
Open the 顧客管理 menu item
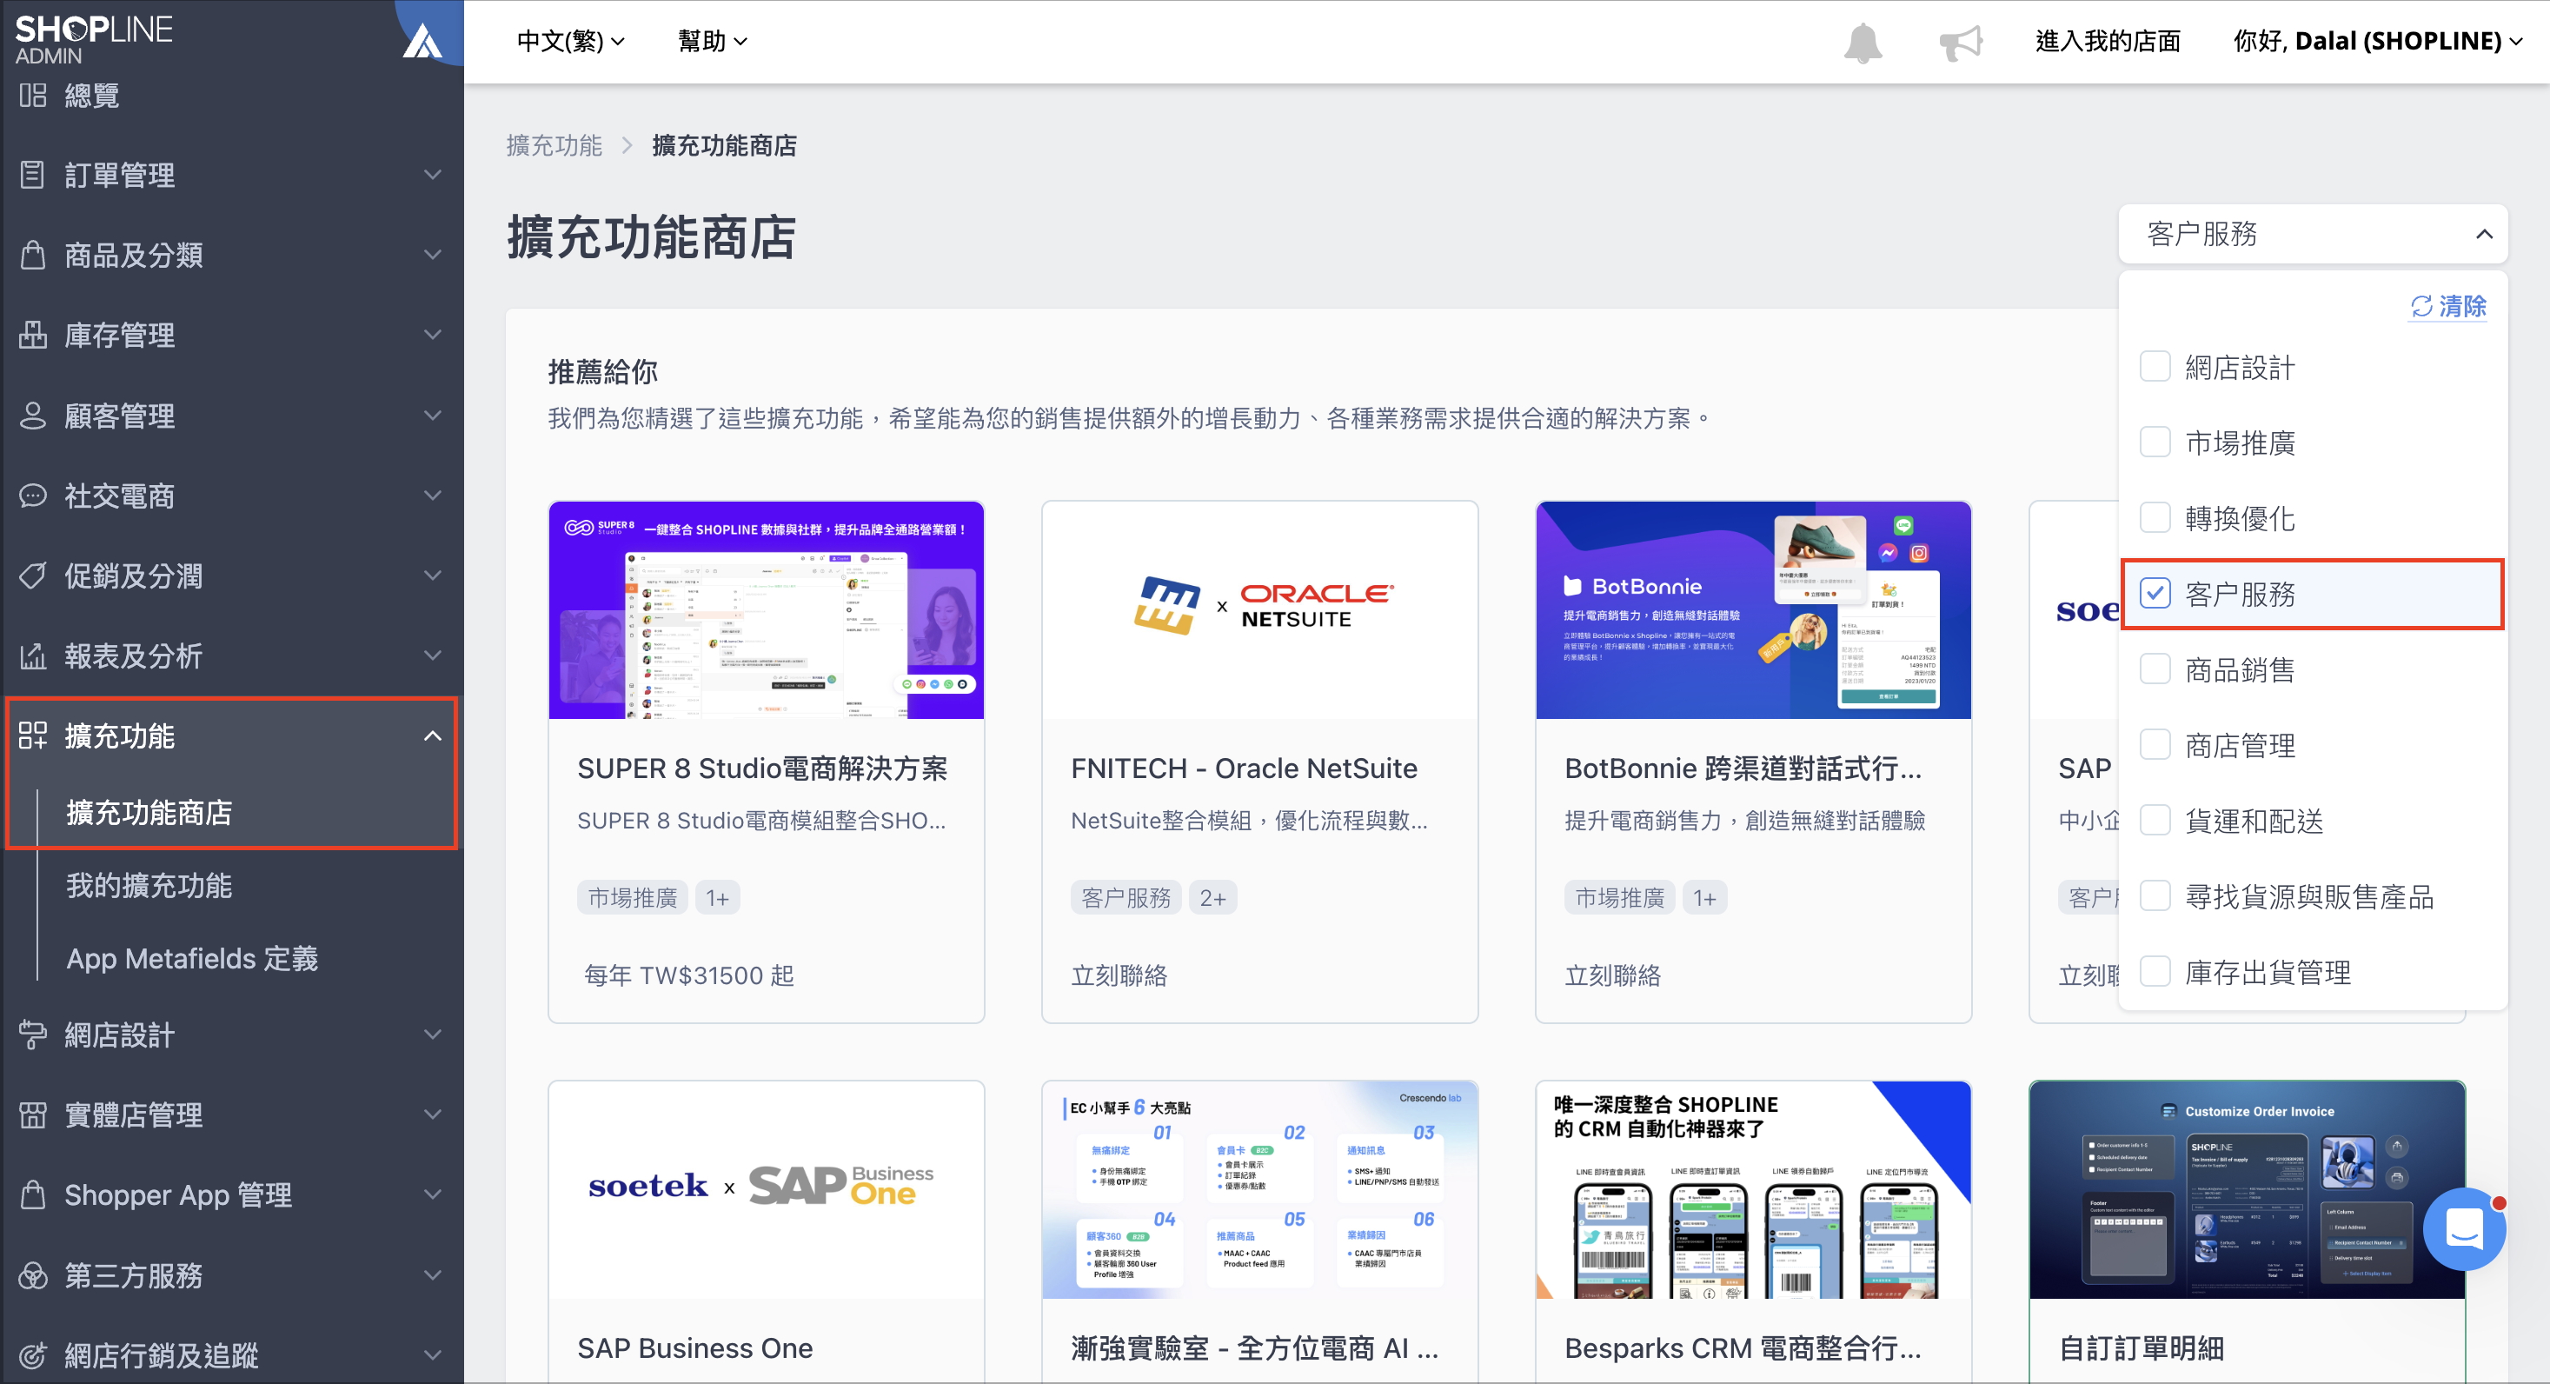tap(120, 415)
